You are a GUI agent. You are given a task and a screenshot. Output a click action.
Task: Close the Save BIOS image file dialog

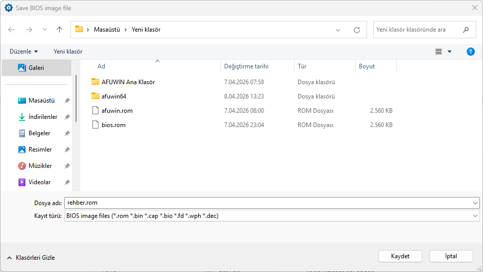475,8
